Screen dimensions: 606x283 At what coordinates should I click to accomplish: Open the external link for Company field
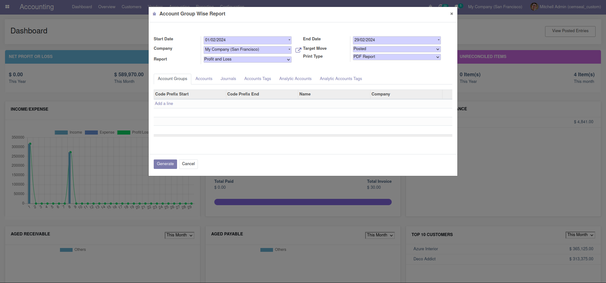pos(298,50)
